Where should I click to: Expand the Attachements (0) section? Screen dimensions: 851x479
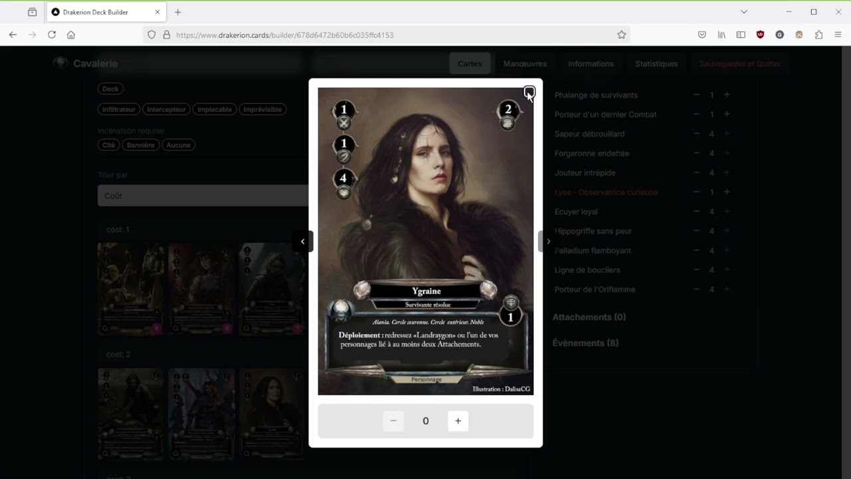tap(589, 317)
